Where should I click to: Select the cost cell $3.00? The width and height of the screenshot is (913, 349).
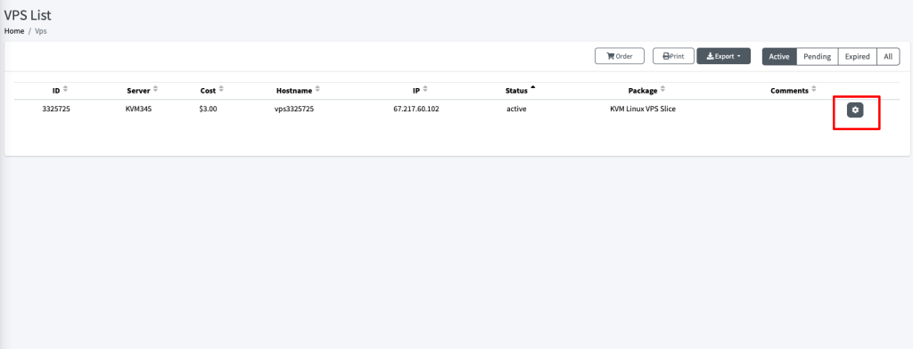pos(208,109)
